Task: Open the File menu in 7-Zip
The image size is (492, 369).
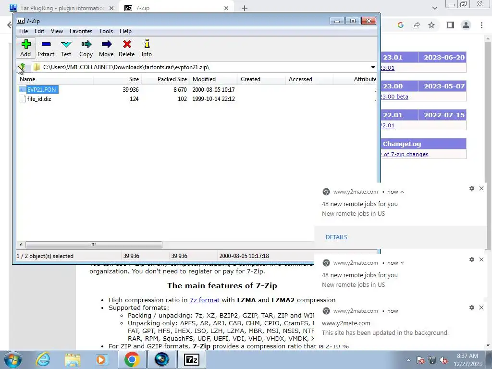Action: (24, 31)
